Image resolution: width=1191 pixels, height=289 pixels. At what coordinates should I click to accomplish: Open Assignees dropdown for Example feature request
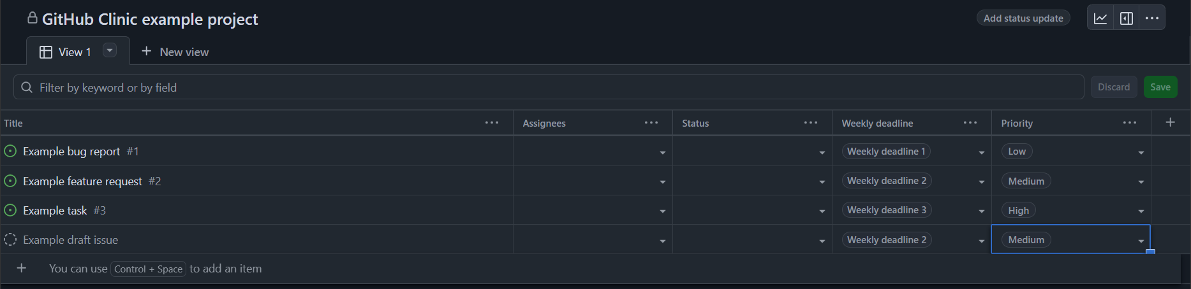click(x=663, y=181)
